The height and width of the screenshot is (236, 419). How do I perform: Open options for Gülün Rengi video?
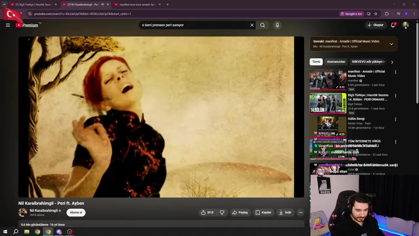click(395, 119)
